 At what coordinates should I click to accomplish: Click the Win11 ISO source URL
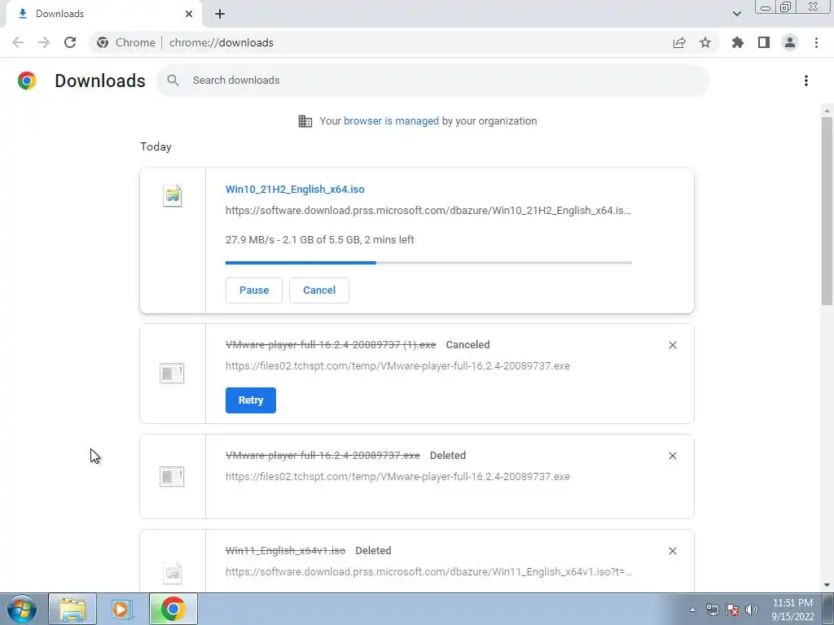tap(428, 572)
